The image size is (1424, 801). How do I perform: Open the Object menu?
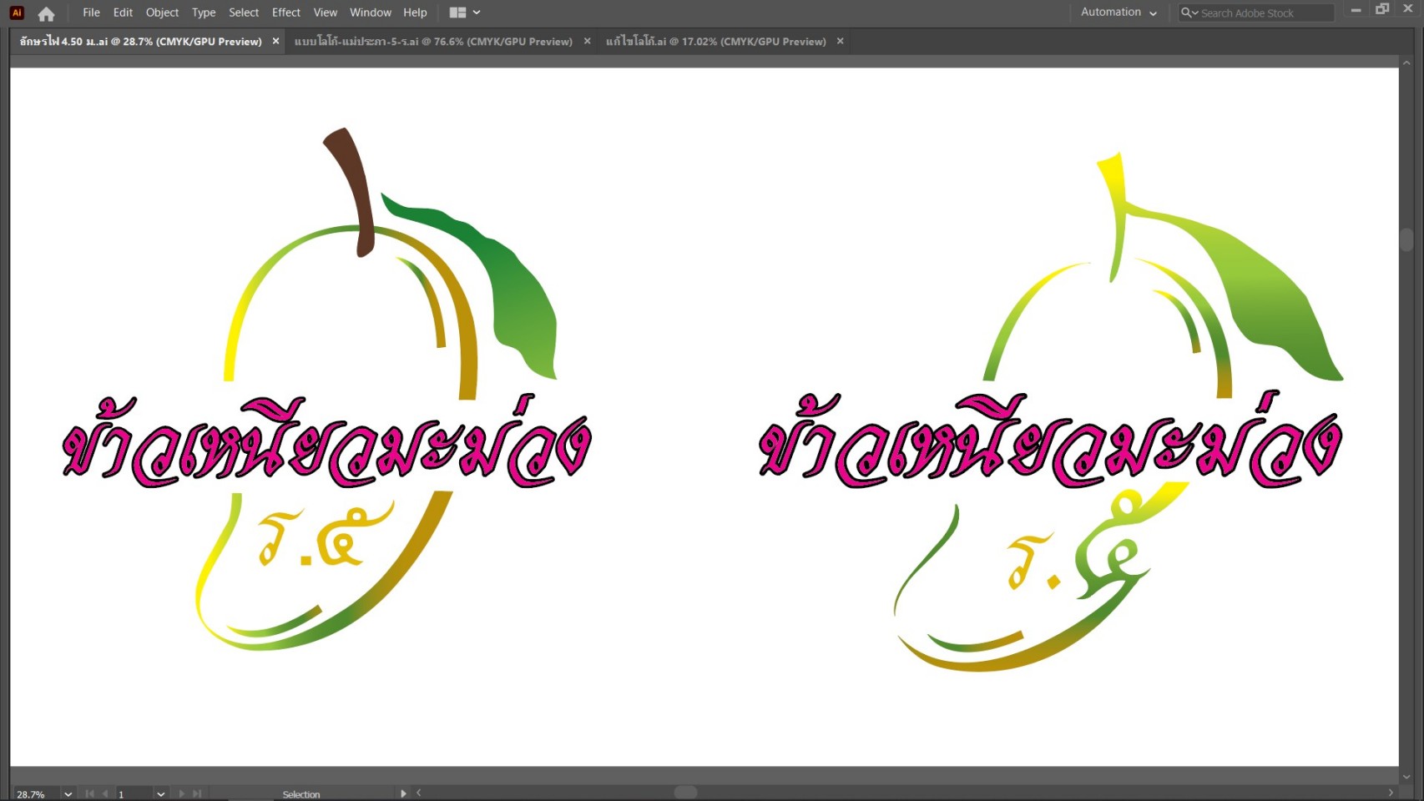click(x=162, y=13)
